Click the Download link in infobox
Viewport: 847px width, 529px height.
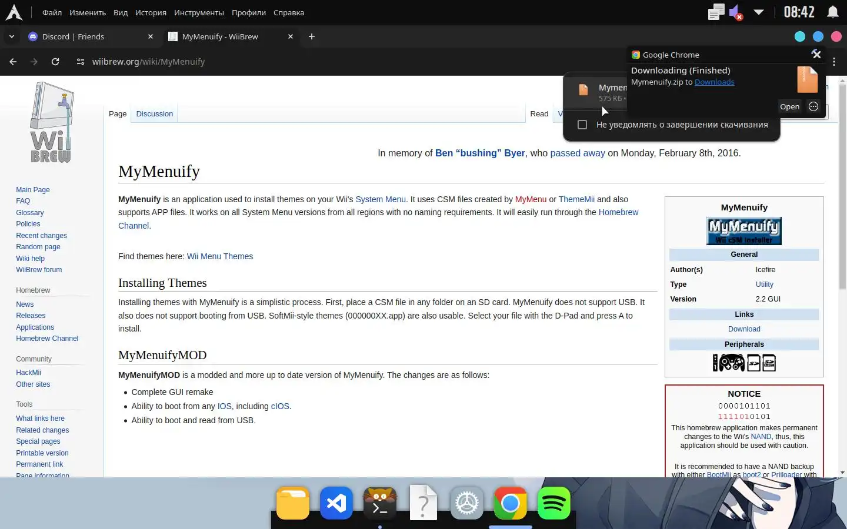click(744, 329)
